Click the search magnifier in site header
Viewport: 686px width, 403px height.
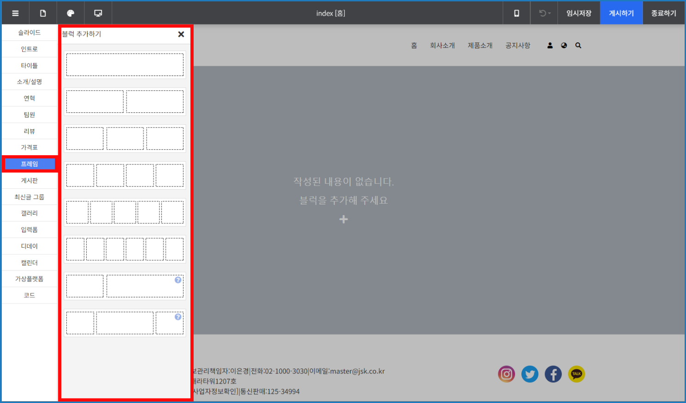(578, 46)
